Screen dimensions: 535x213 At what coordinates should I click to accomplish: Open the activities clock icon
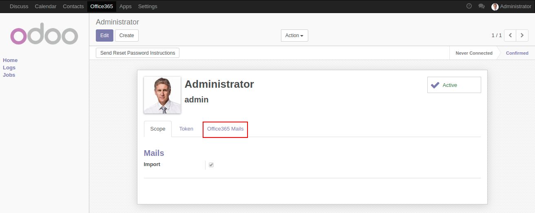click(469, 6)
